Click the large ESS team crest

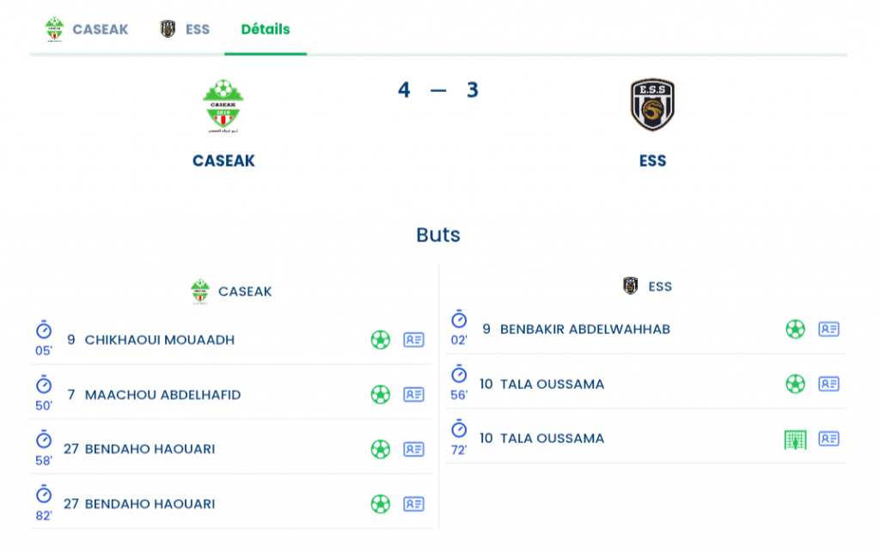coord(652,106)
